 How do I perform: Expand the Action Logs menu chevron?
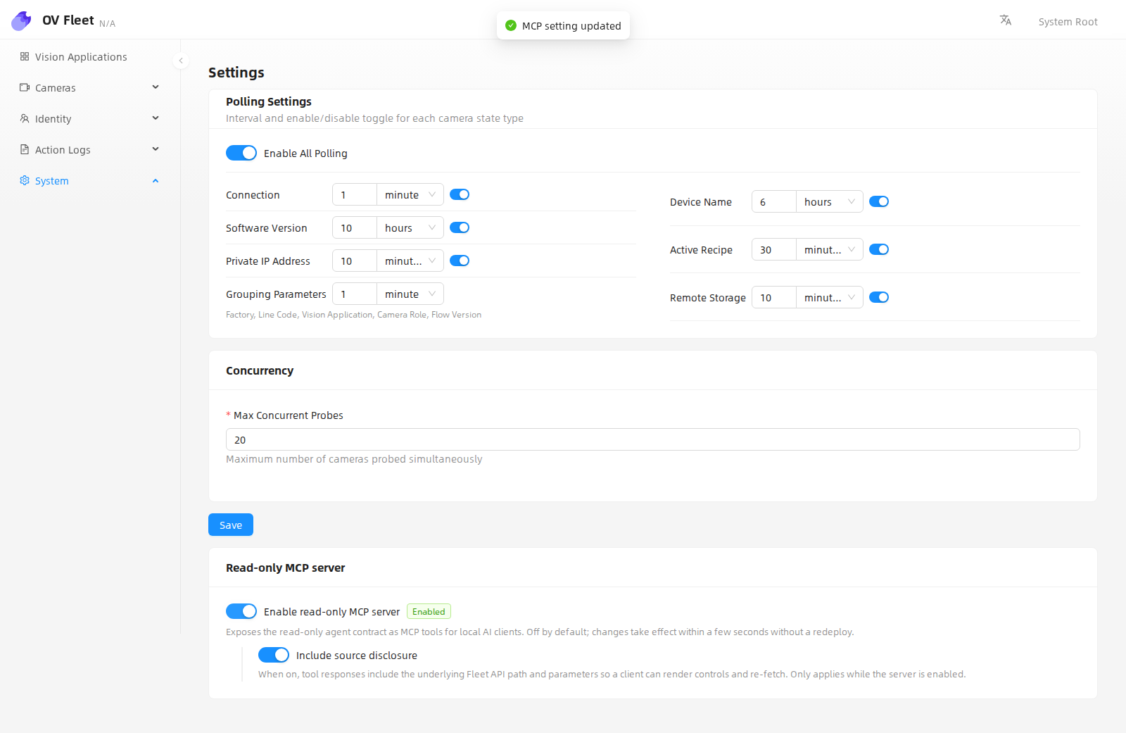tap(156, 149)
